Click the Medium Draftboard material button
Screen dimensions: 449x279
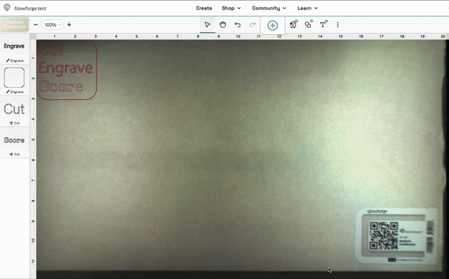pos(15,25)
